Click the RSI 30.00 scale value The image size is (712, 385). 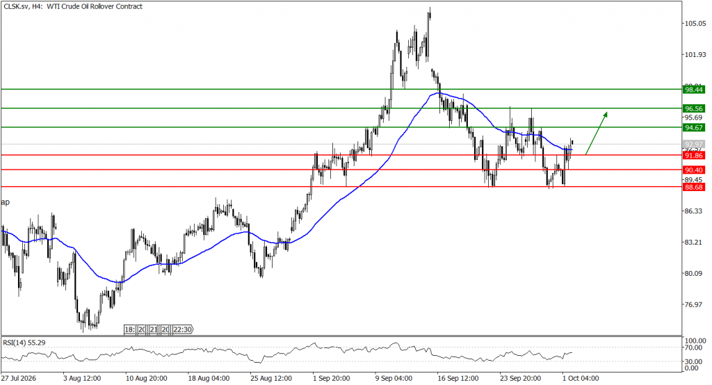tap(694, 362)
